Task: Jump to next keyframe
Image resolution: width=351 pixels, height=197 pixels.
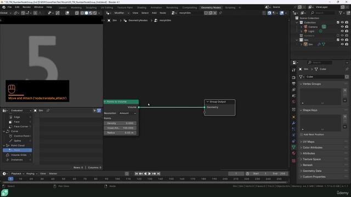Action: point(154,173)
